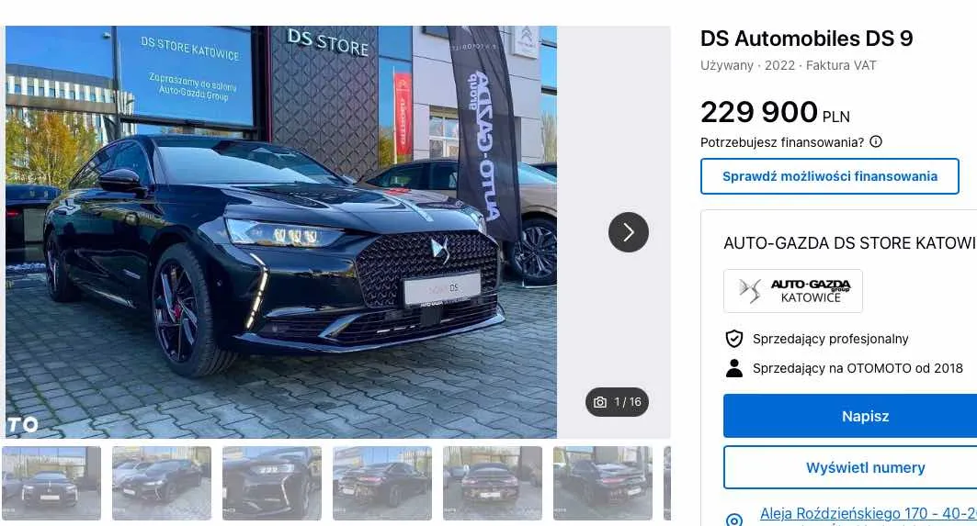Screen dimensions: 977x526
Task: Open main DS 9 car photo
Action: click(281, 232)
